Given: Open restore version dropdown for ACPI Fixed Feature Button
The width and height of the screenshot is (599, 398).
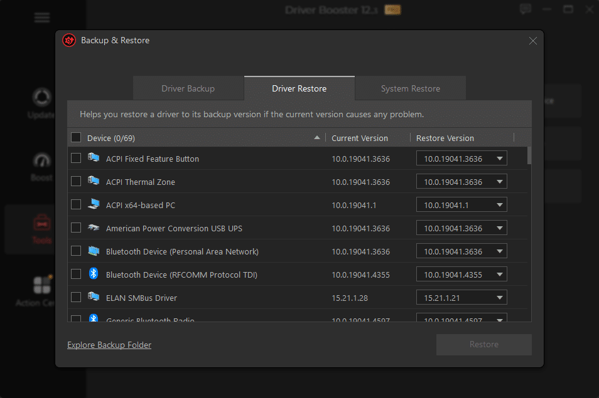Looking at the screenshot, I should [461, 158].
